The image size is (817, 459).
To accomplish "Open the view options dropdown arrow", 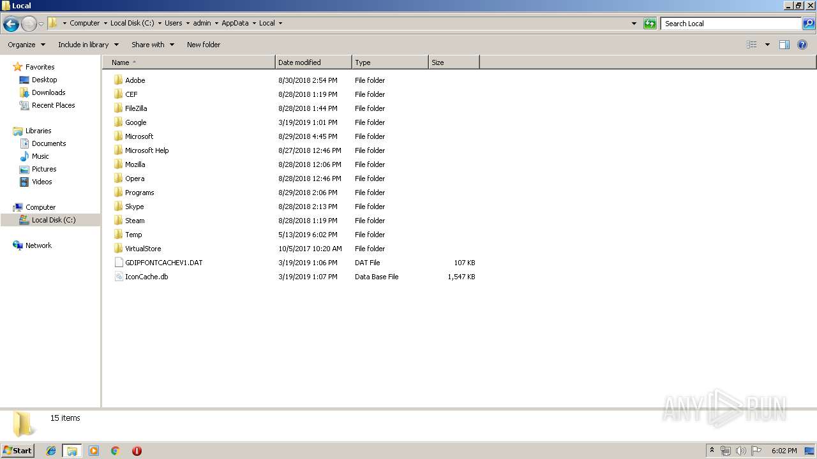I will (x=767, y=45).
